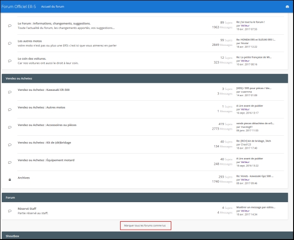
Task: Open the dashboard icon in the top-right header
Action: tap(287, 7)
